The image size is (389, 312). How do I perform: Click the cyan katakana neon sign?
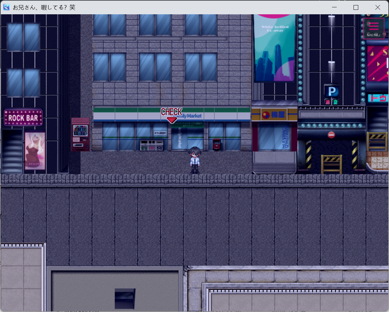[x=377, y=98]
